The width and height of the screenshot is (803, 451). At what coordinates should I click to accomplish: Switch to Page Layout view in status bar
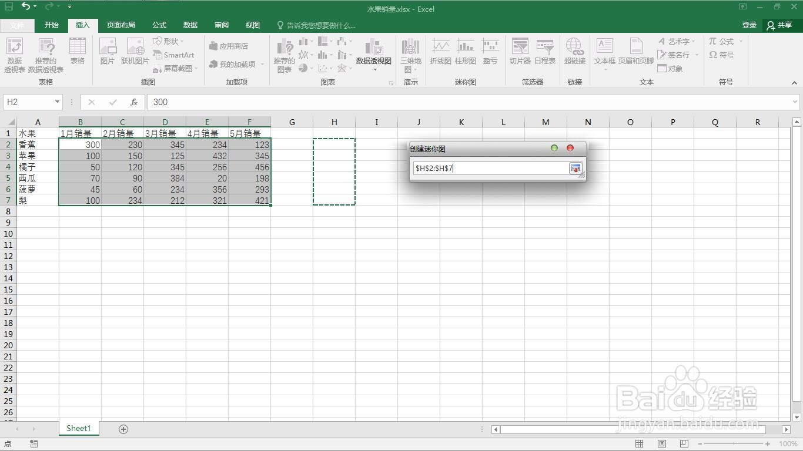coord(661,444)
